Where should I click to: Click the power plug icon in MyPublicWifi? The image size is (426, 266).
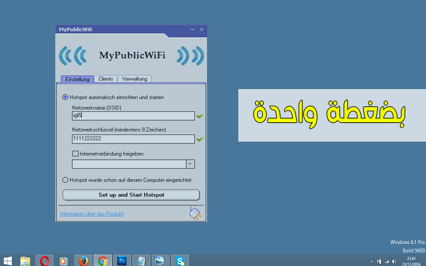click(x=195, y=213)
